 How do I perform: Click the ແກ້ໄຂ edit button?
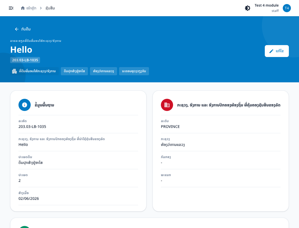277,51
